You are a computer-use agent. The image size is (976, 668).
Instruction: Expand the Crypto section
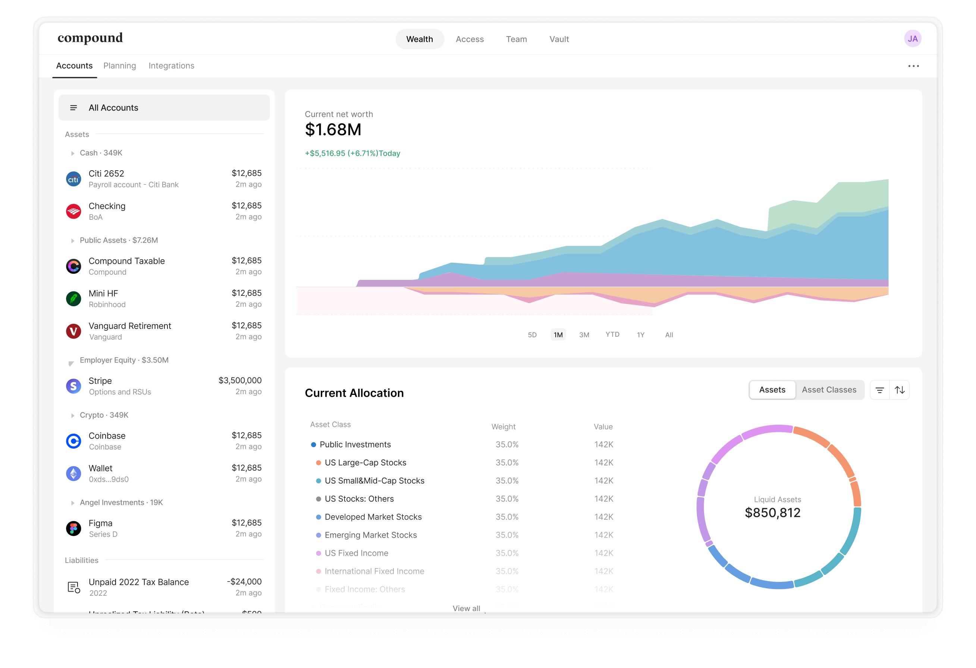[72, 415]
